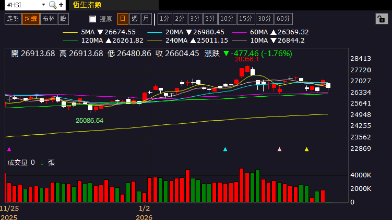Click the 4000K volume axis label
392x220 pixels.
361,175
